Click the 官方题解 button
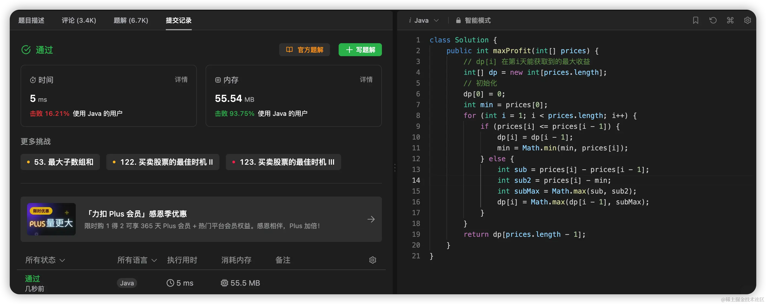 pyautogui.click(x=305, y=50)
